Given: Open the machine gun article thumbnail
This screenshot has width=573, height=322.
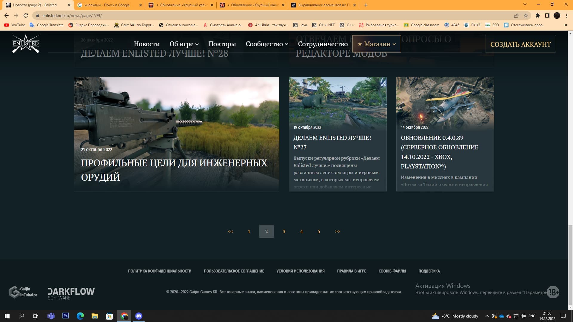Looking at the screenshot, I should [177, 134].
